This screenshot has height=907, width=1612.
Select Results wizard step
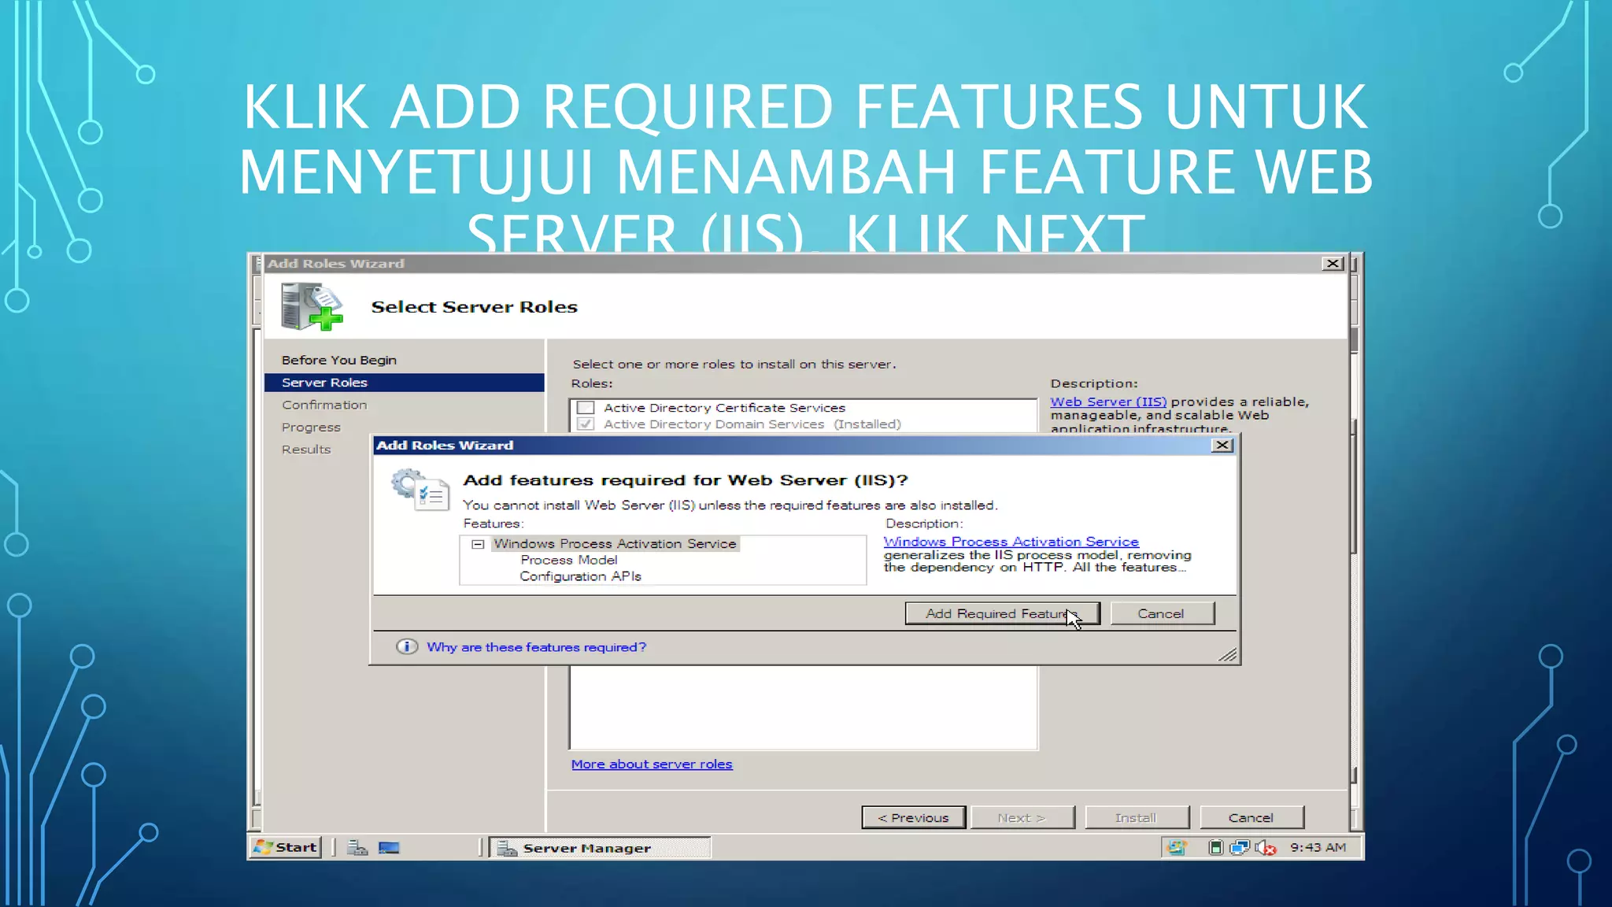pos(306,449)
